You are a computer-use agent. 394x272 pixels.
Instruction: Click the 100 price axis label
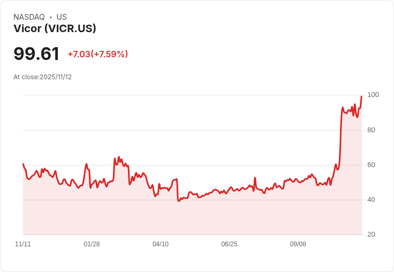[373, 95]
